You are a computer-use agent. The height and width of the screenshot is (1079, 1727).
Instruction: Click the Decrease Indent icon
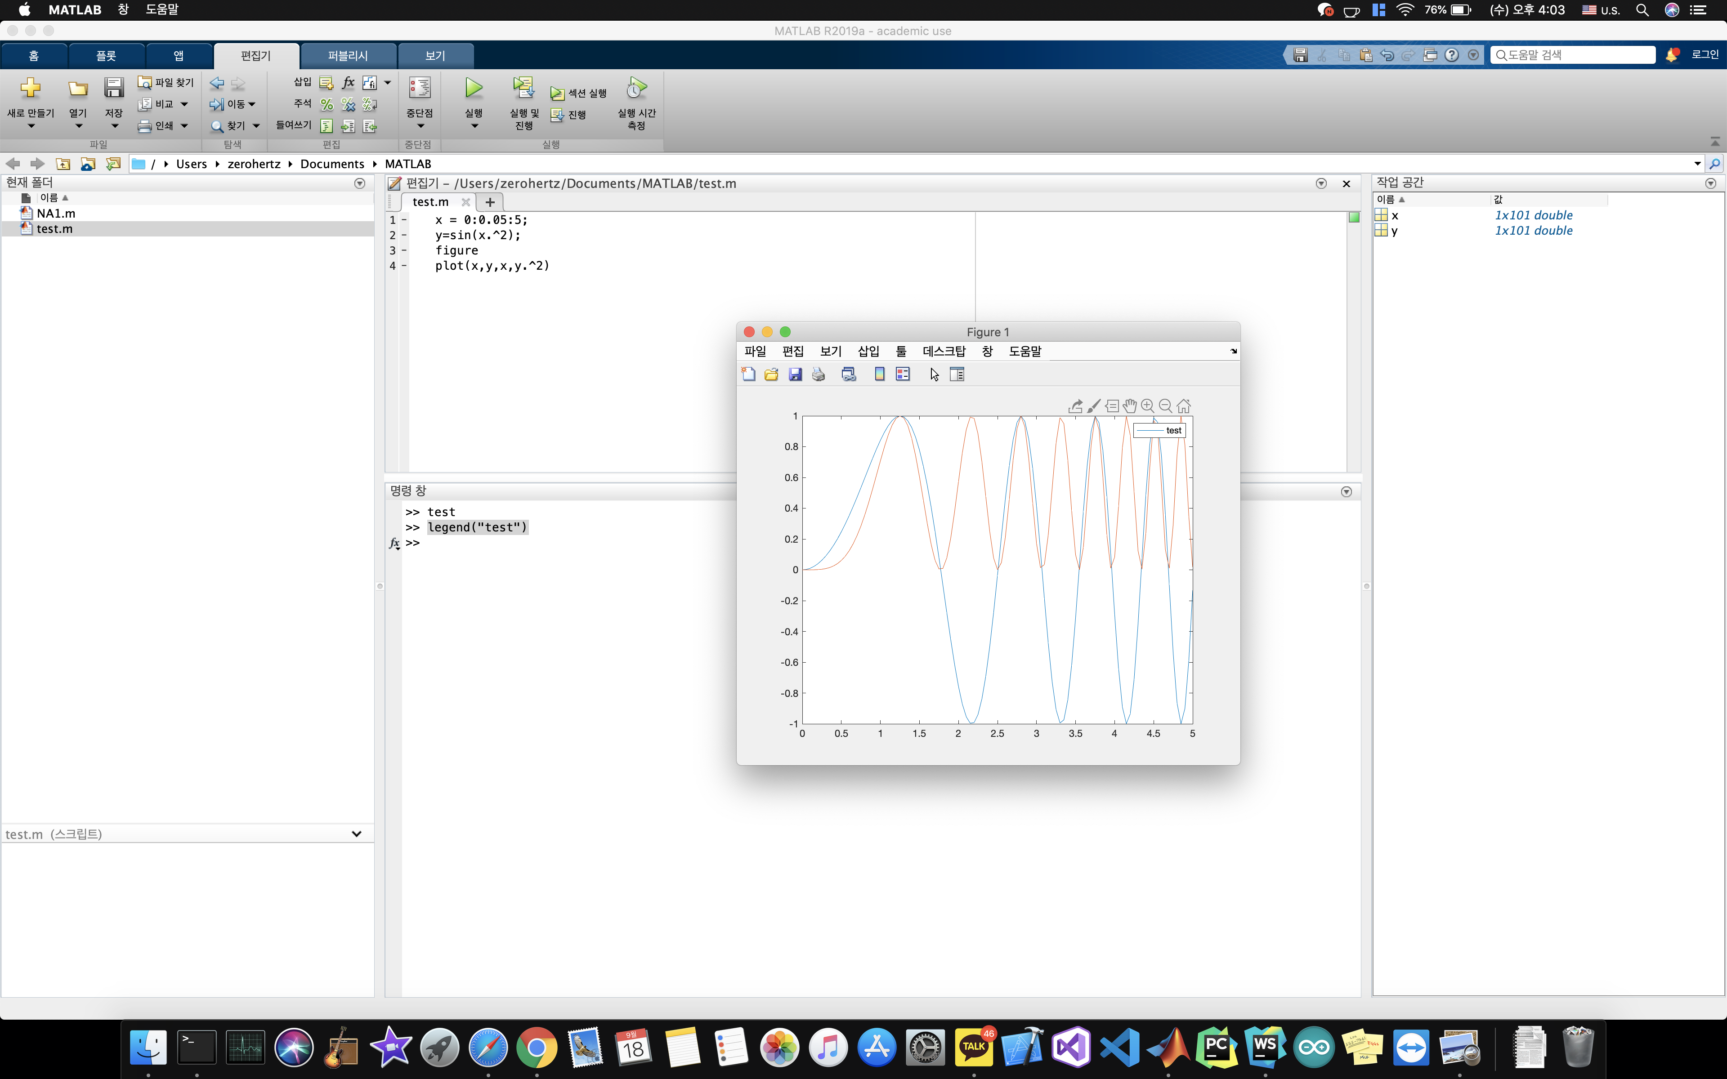pos(370,126)
